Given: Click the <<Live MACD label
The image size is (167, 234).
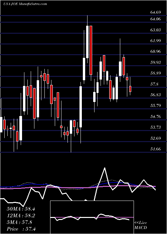Looking at the screenshot, I should click(141, 225).
